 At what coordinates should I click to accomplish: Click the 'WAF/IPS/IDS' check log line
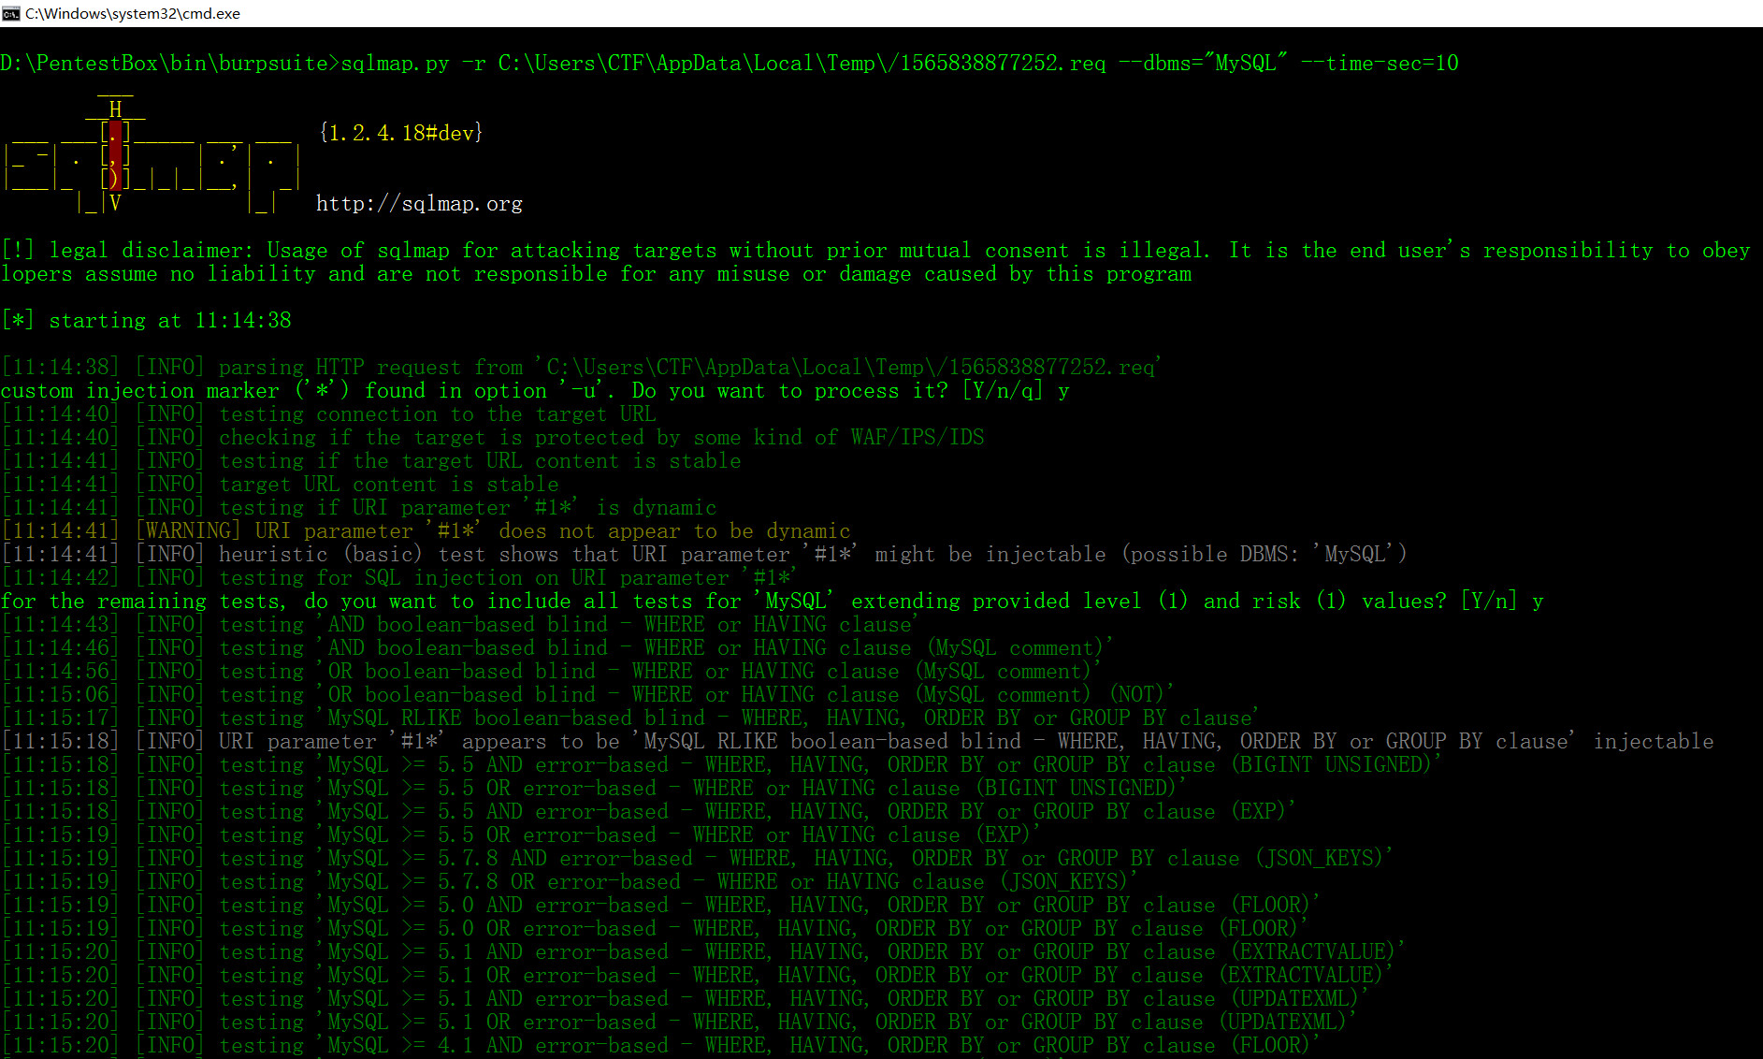coord(493,438)
